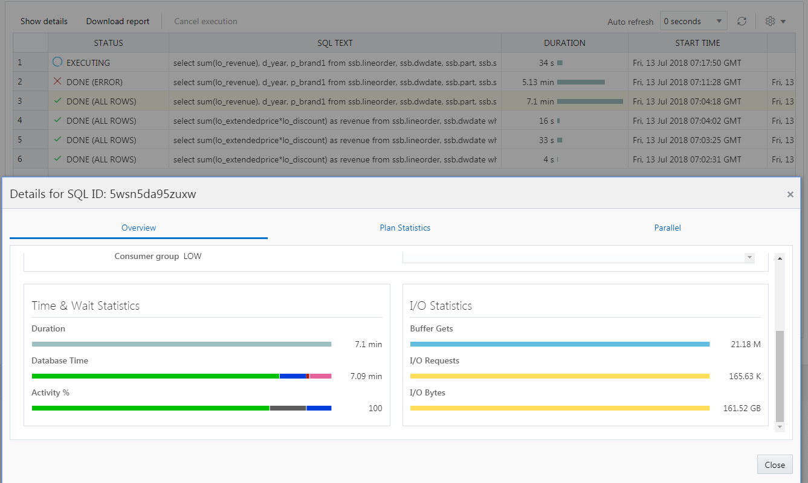Click the red error X icon in row 2

tap(57, 82)
